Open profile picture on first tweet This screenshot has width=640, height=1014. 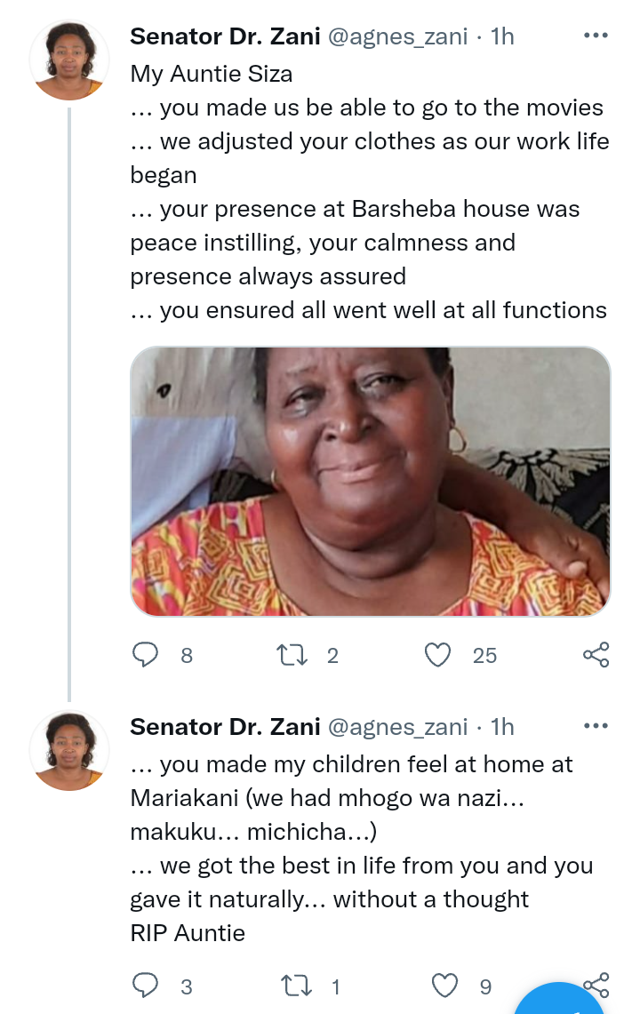pos(68,60)
